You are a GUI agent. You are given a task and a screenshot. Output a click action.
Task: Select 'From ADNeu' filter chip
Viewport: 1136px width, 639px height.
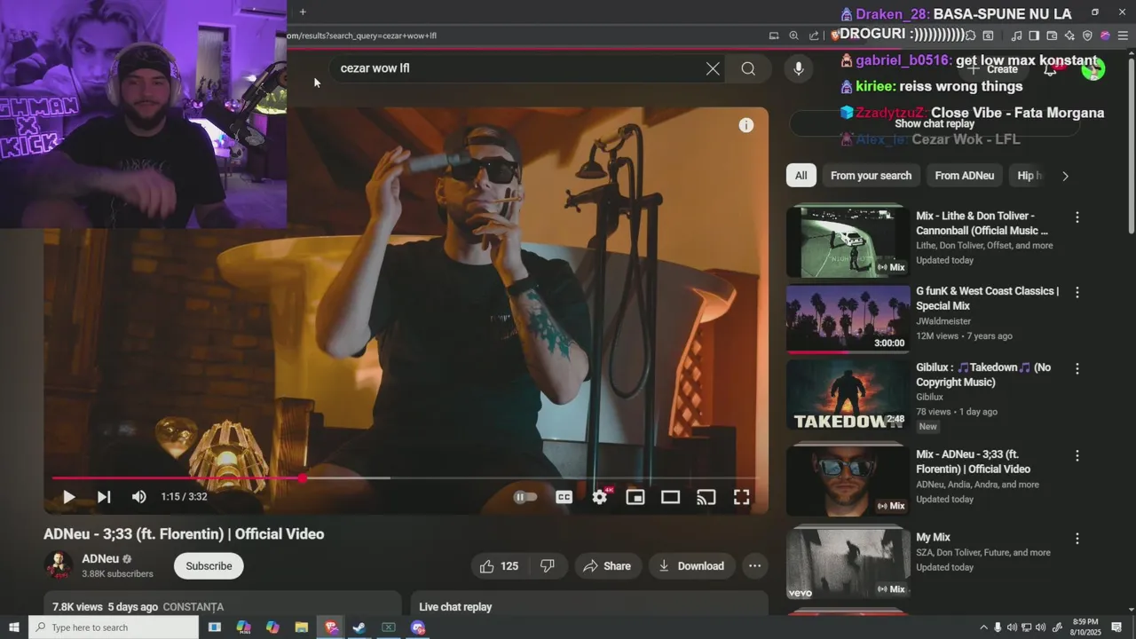pyautogui.click(x=965, y=176)
